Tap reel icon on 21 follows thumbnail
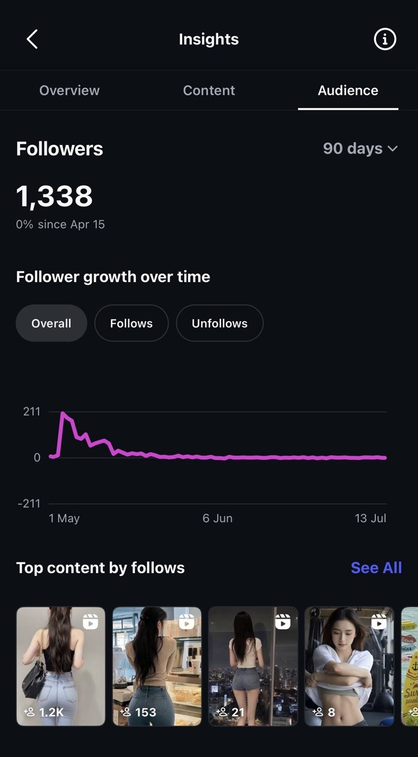Image resolution: width=418 pixels, height=757 pixels. [x=283, y=621]
